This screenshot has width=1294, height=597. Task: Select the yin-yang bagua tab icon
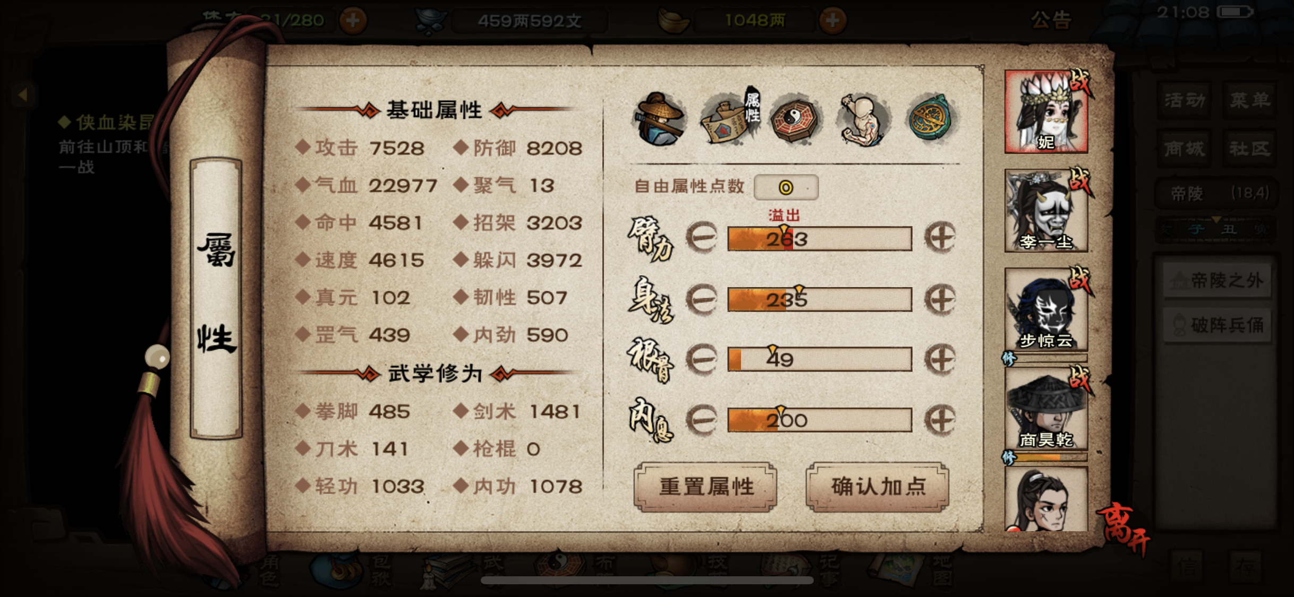[795, 119]
